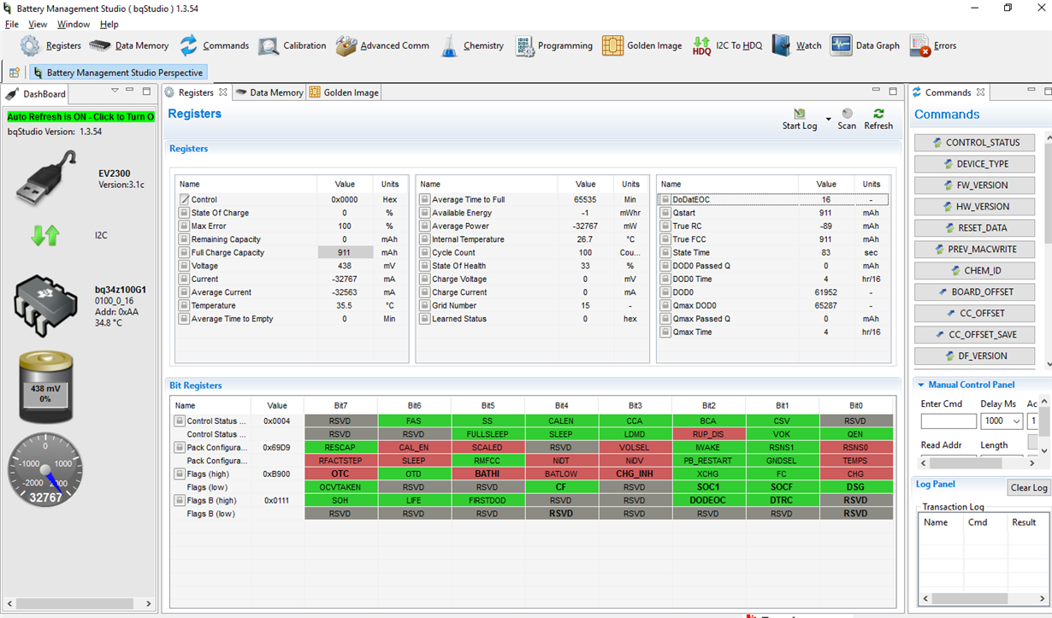Switch to the Golden Image tab
This screenshot has height=618, width=1052.
pos(344,92)
